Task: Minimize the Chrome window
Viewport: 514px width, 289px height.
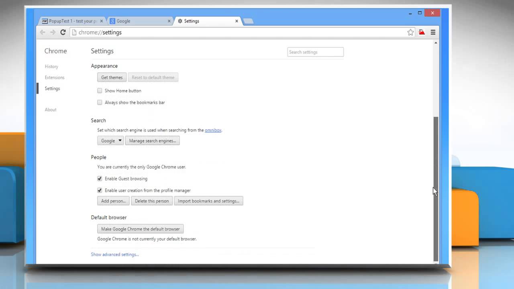Action: click(x=410, y=13)
